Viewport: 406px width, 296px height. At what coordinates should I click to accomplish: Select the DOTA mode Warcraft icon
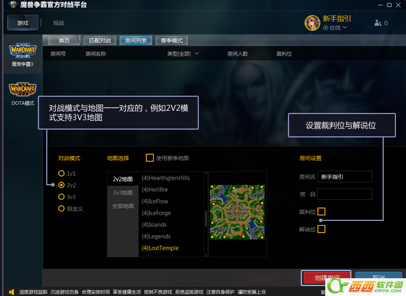tap(23, 90)
